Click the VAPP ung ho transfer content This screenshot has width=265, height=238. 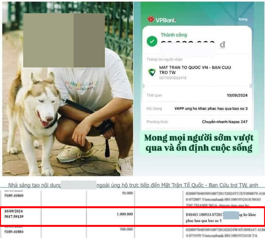tap(211, 108)
